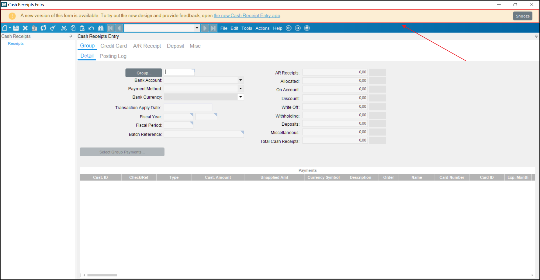Click the grid scroll-left arrow
Screen dimensions: 540x280
[84, 275]
